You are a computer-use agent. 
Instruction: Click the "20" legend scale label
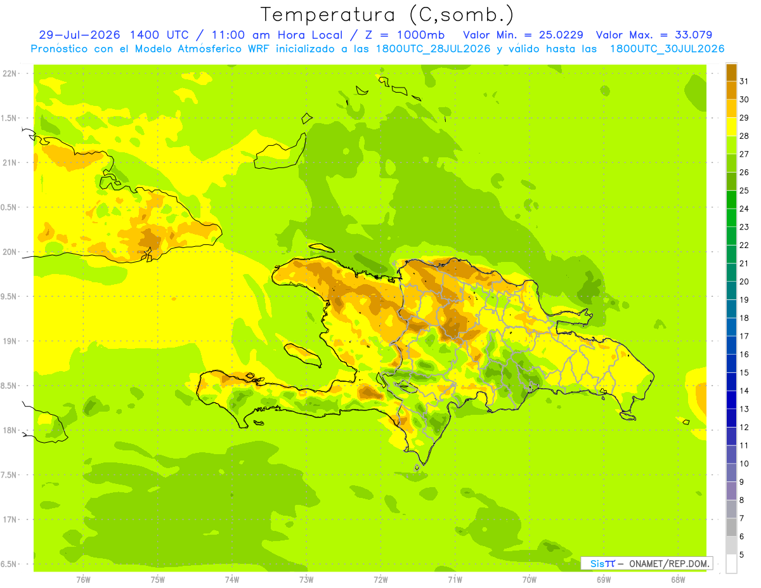coord(744,282)
